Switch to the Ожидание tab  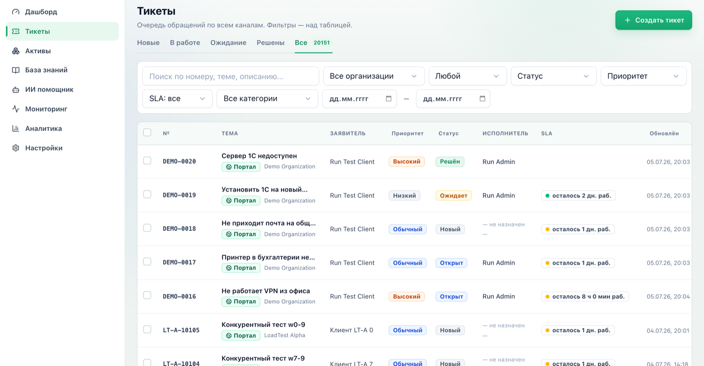[228, 43]
